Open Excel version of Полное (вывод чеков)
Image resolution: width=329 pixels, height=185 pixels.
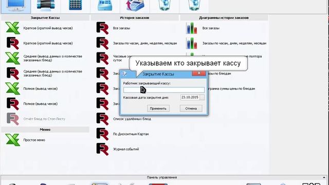coord(12,88)
